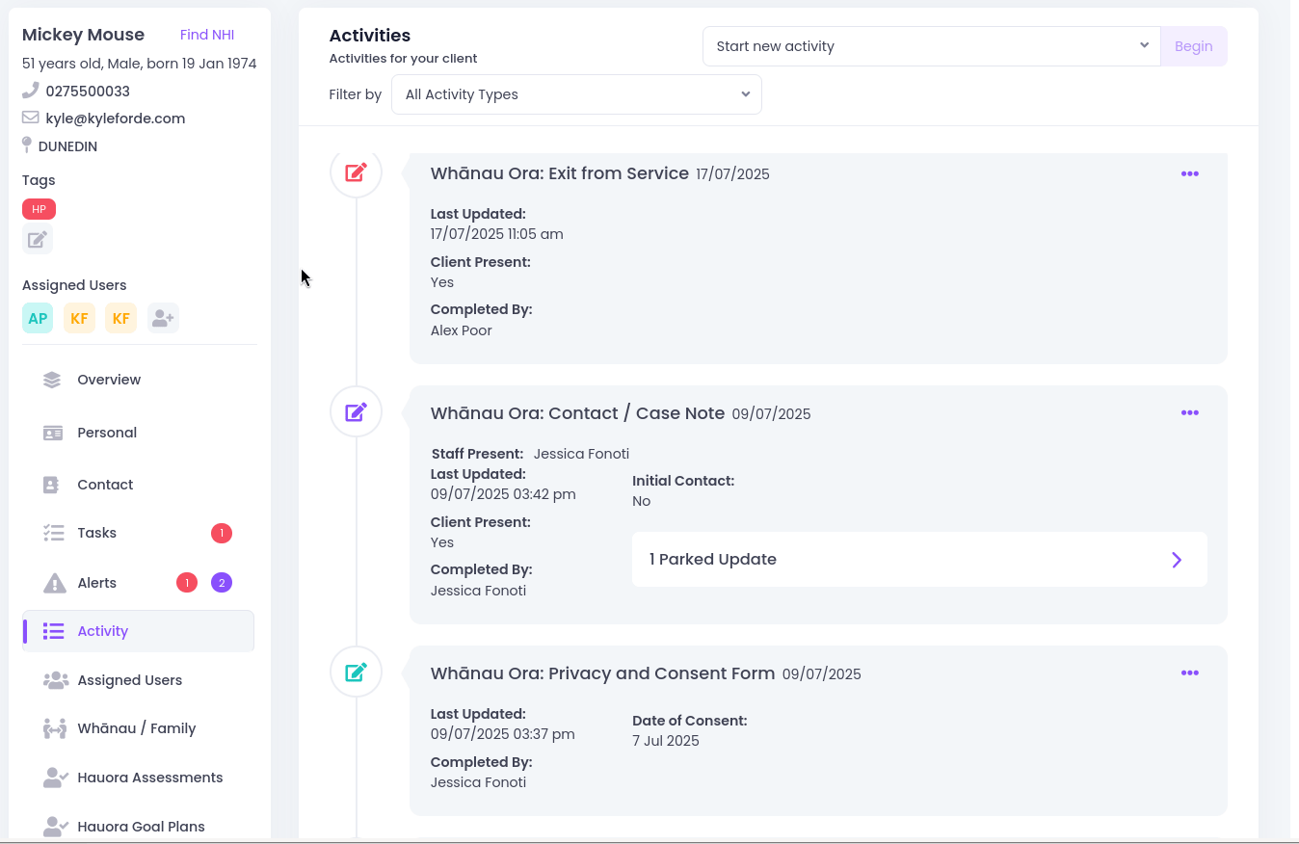1299x844 pixels.
Task: Click the Begin button
Action: click(1194, 46)
